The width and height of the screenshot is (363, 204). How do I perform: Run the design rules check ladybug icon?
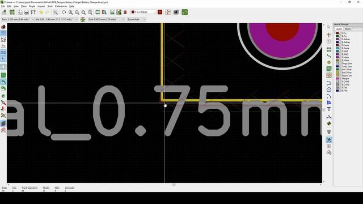point(125,12)
